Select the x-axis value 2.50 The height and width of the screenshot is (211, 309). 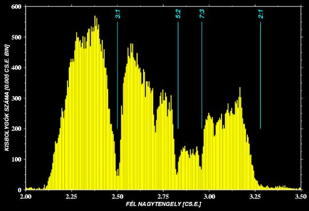click(x=117, y=197)
